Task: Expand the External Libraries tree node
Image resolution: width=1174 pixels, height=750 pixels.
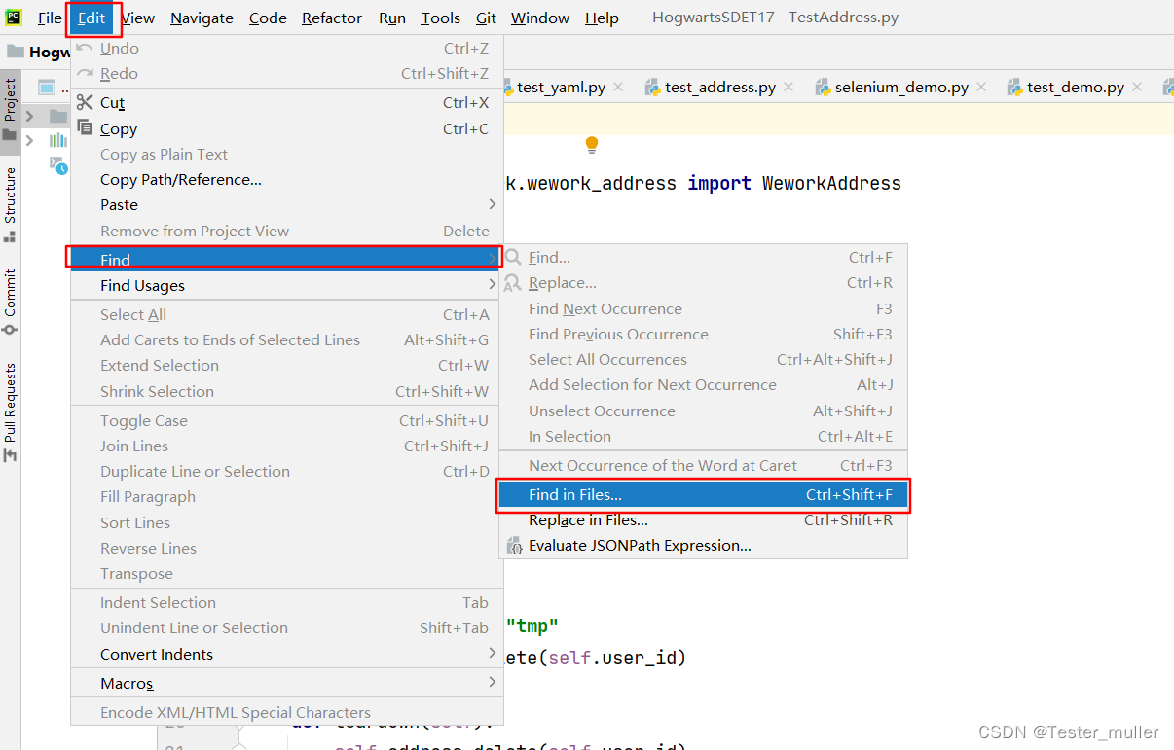Action: coord(30,140)
